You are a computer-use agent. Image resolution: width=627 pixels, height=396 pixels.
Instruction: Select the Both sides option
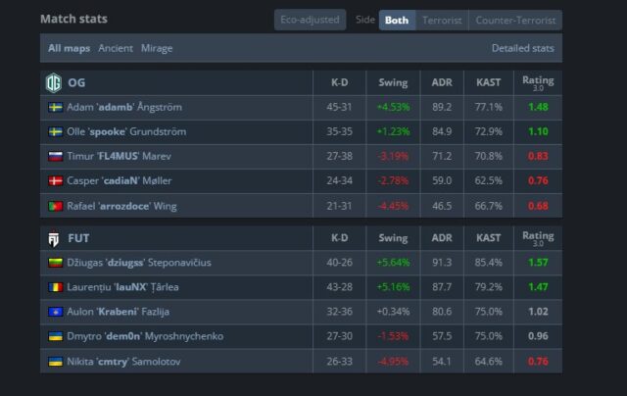[x=397, y=20]
